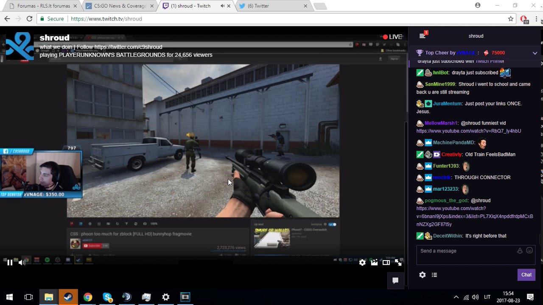Switch to Forumas - RLS.lt tab
Screen dimensions: 543x305
click(43, 6)
